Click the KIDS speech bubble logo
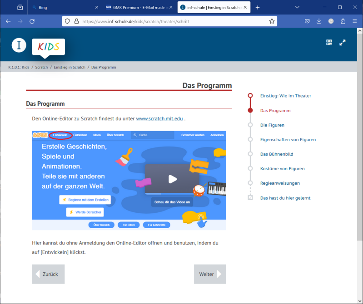 pyautogui.click(x=48, y=47)
